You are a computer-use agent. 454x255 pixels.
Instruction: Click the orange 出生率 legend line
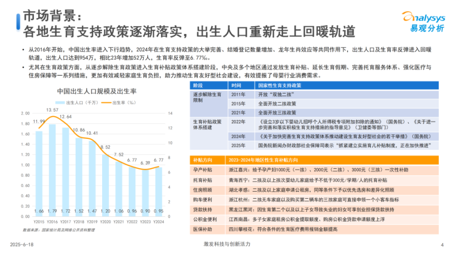(106, 102)
